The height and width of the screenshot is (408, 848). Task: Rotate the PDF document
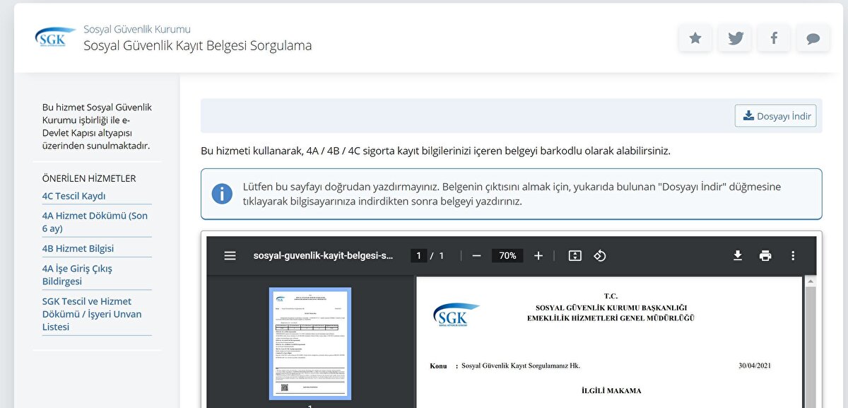pos(600,256)
